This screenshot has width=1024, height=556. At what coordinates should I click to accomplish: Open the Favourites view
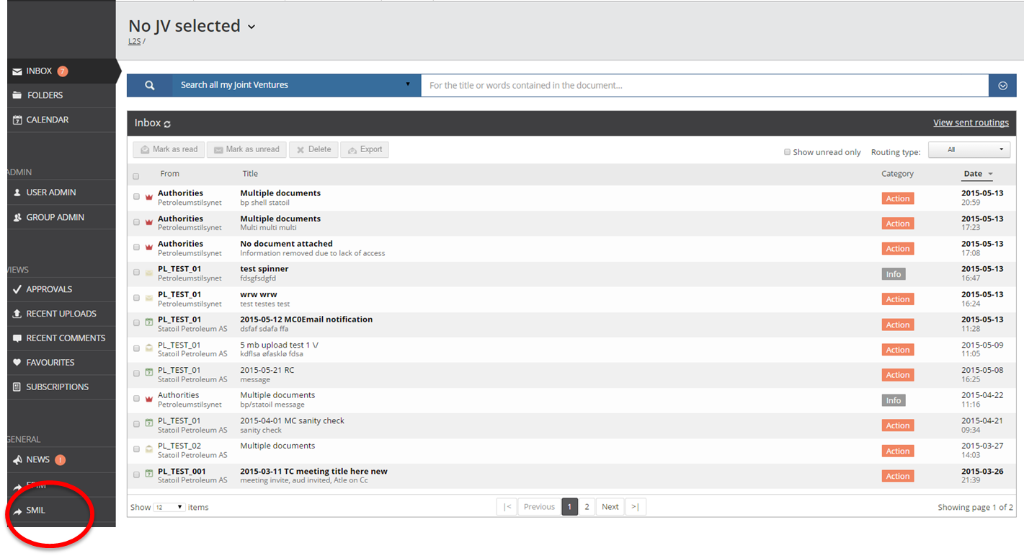click(61, 363)
